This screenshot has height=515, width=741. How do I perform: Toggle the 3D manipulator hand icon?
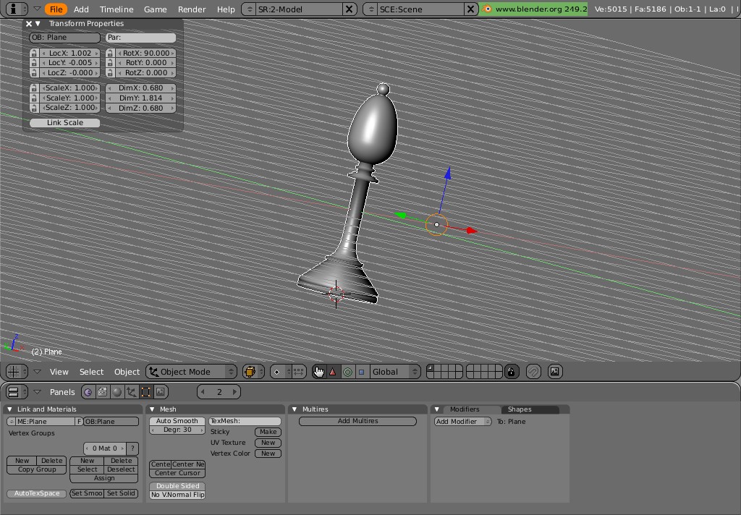click(x=319, y=372)
